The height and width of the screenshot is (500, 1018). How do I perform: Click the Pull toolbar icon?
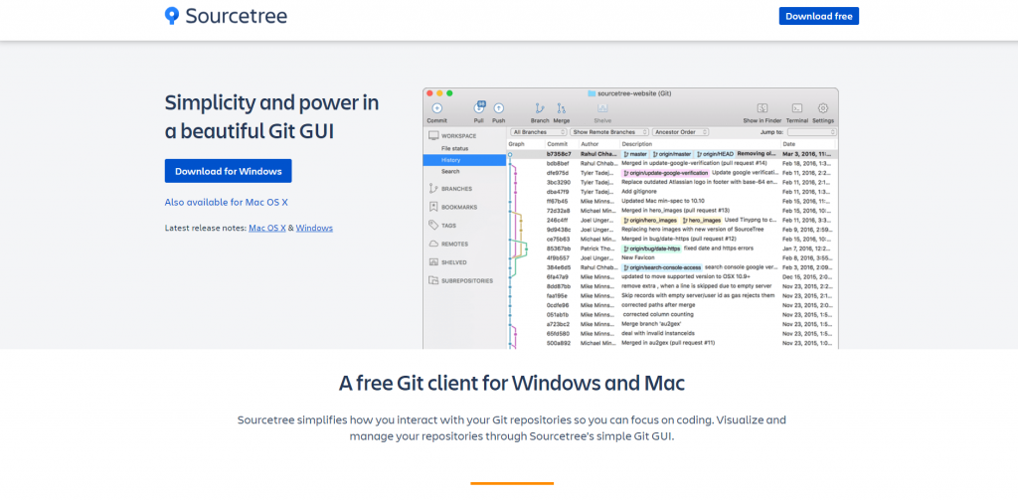pyautogui.click(x=479, y=107)
